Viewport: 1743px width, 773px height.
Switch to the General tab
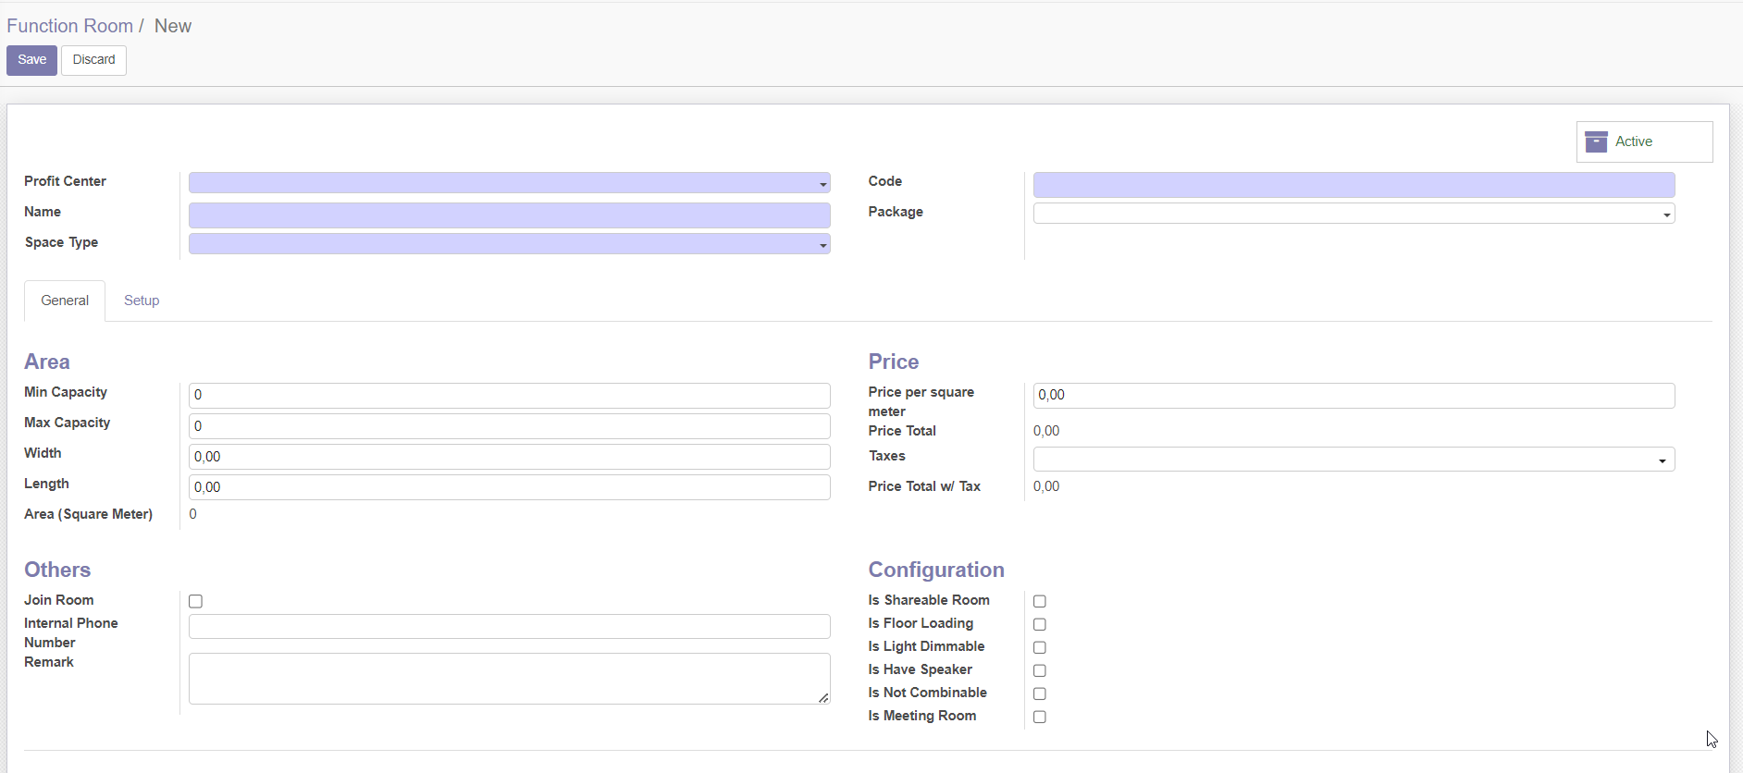click(65, 301)
